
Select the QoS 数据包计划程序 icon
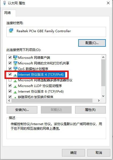(x=15, y=69)
